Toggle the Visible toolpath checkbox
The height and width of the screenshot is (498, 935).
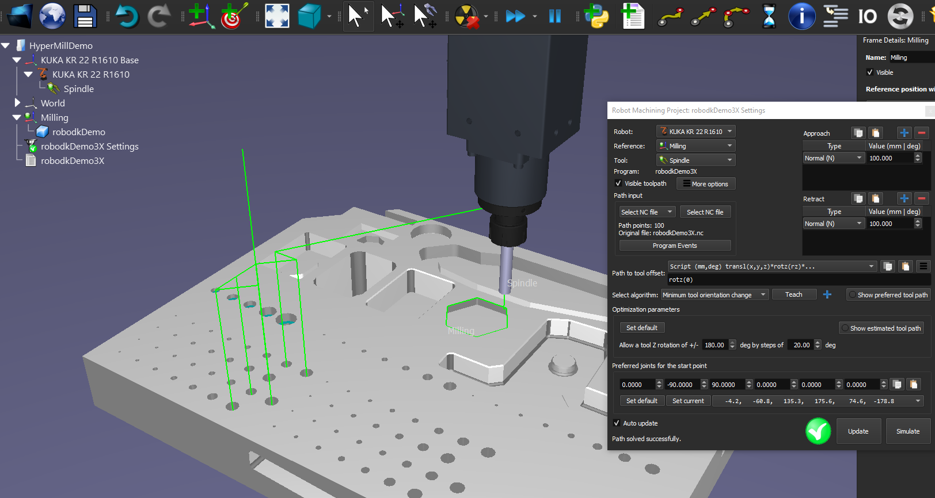click(x=618, y=183)
